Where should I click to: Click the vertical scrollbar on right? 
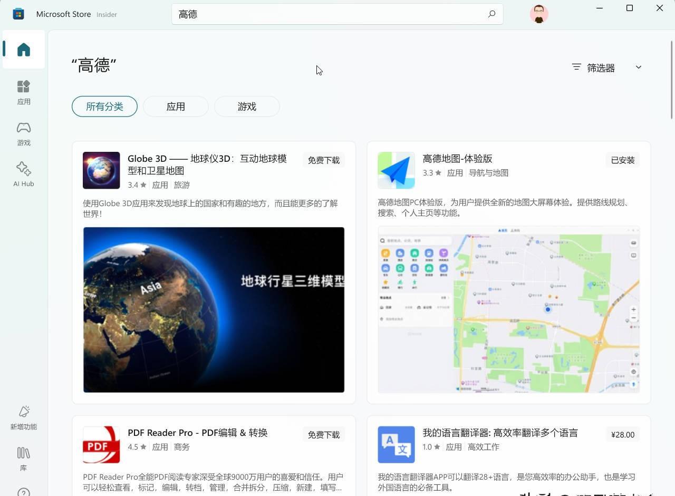[x=672, y=79]
